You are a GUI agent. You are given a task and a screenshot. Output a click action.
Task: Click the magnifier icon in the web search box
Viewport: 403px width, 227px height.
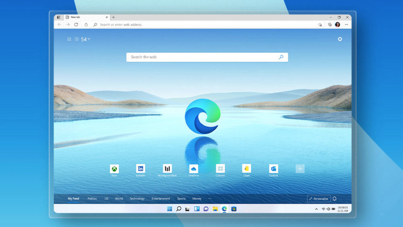click(281, 57)
